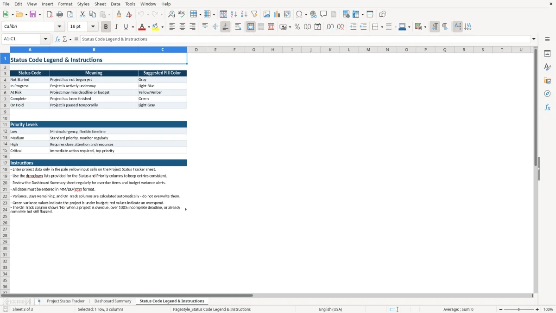Click font color swatch
The height and width of the screenshot is (313, 556).
coord(142,27)
